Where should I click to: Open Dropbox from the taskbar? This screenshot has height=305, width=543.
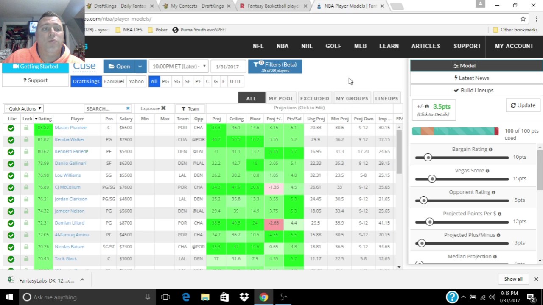[x=244, y=297]
